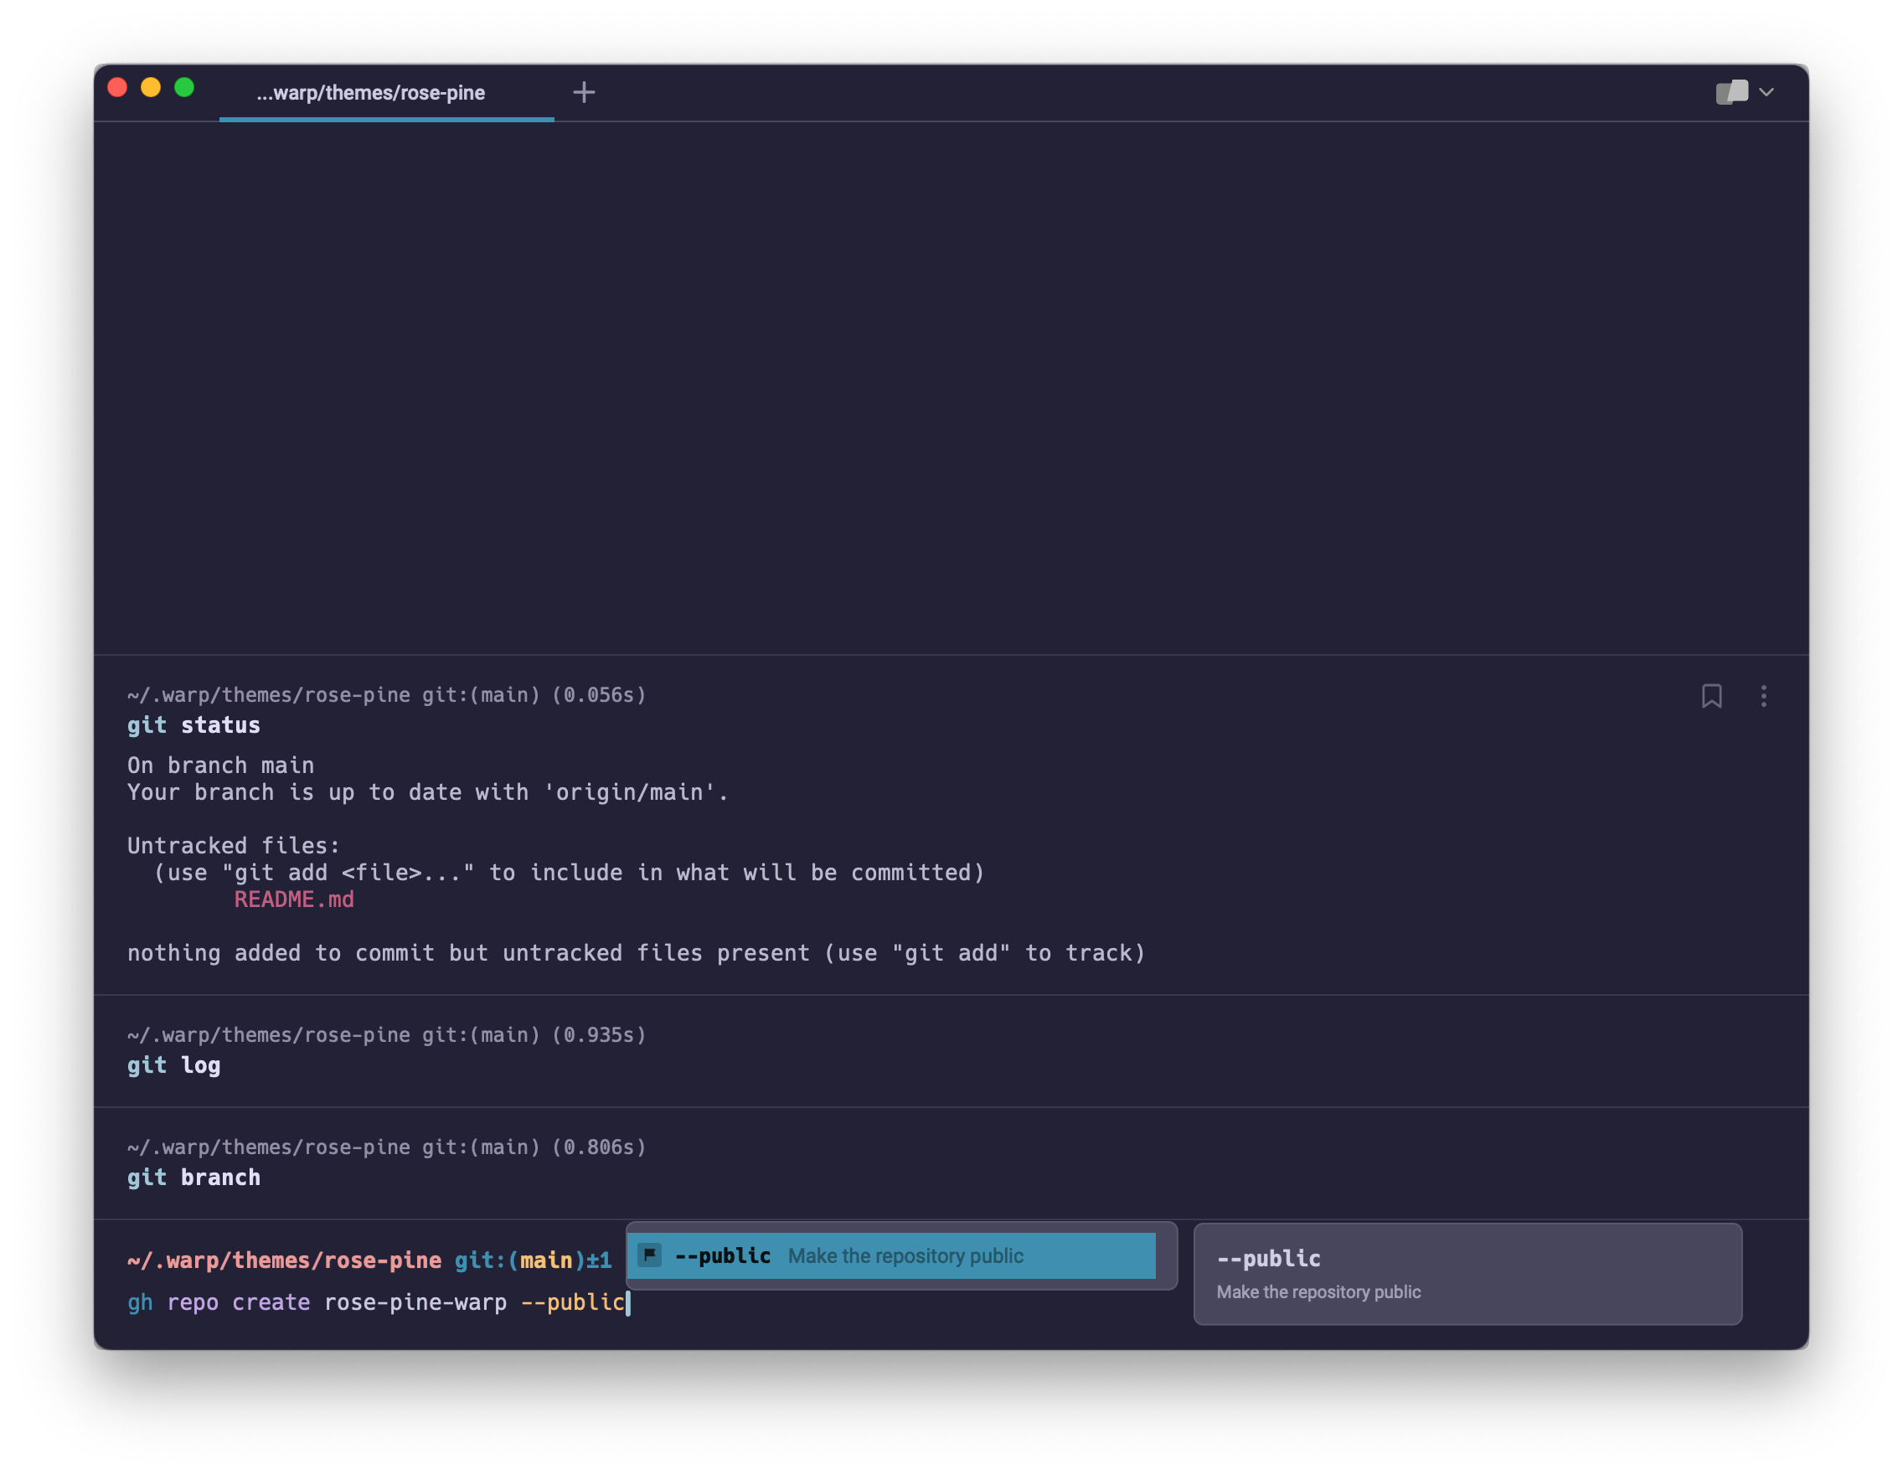Expand the chevron next to the avatar
The image size is (1903, 1474).
(x=1766, y=91)
